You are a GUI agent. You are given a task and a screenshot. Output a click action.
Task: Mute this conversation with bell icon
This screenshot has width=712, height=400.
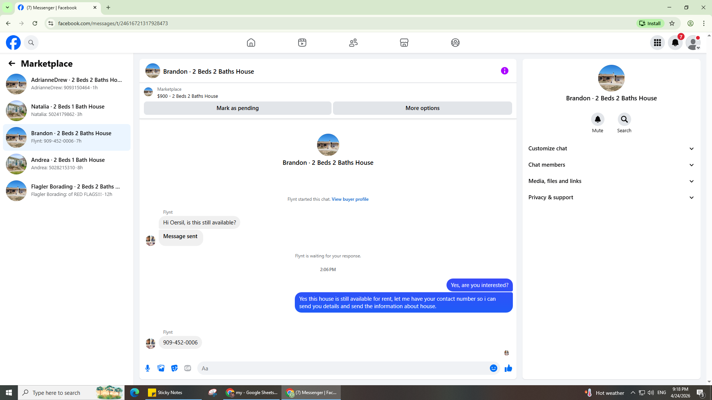pyautogui.click(x=598, y=119)
